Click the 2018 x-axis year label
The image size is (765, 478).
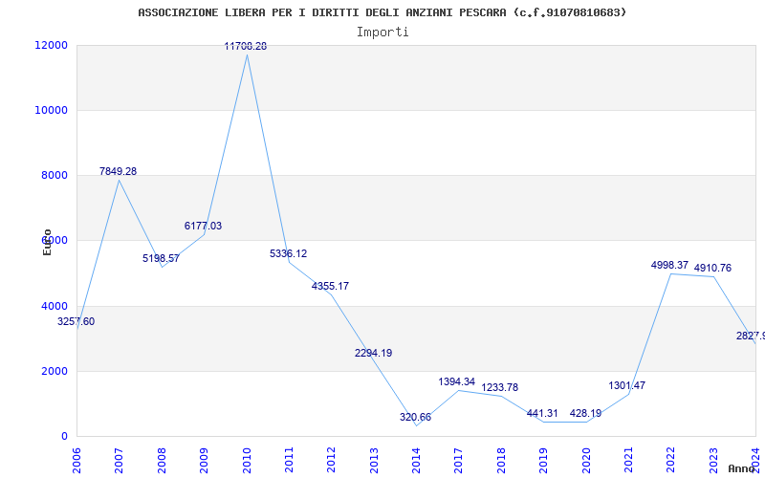tap(501, 460)
